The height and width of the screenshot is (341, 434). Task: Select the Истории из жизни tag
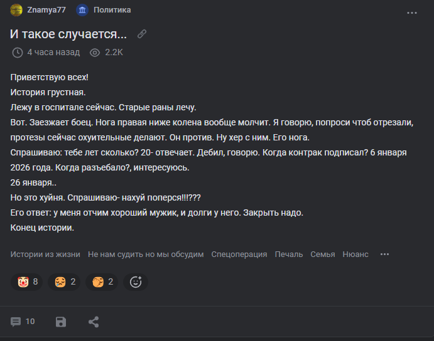coord(45,254)
